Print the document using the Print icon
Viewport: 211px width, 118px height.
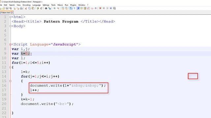point(21,8)
